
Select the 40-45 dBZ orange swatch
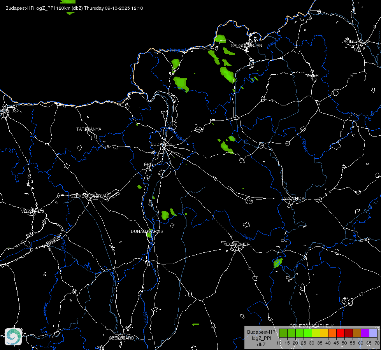(332, 333)
